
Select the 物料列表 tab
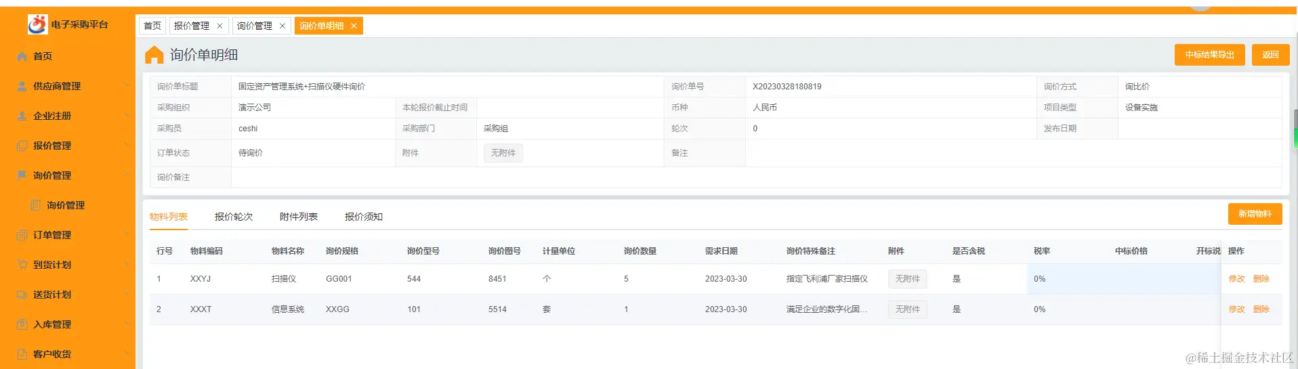pos(169,217)
